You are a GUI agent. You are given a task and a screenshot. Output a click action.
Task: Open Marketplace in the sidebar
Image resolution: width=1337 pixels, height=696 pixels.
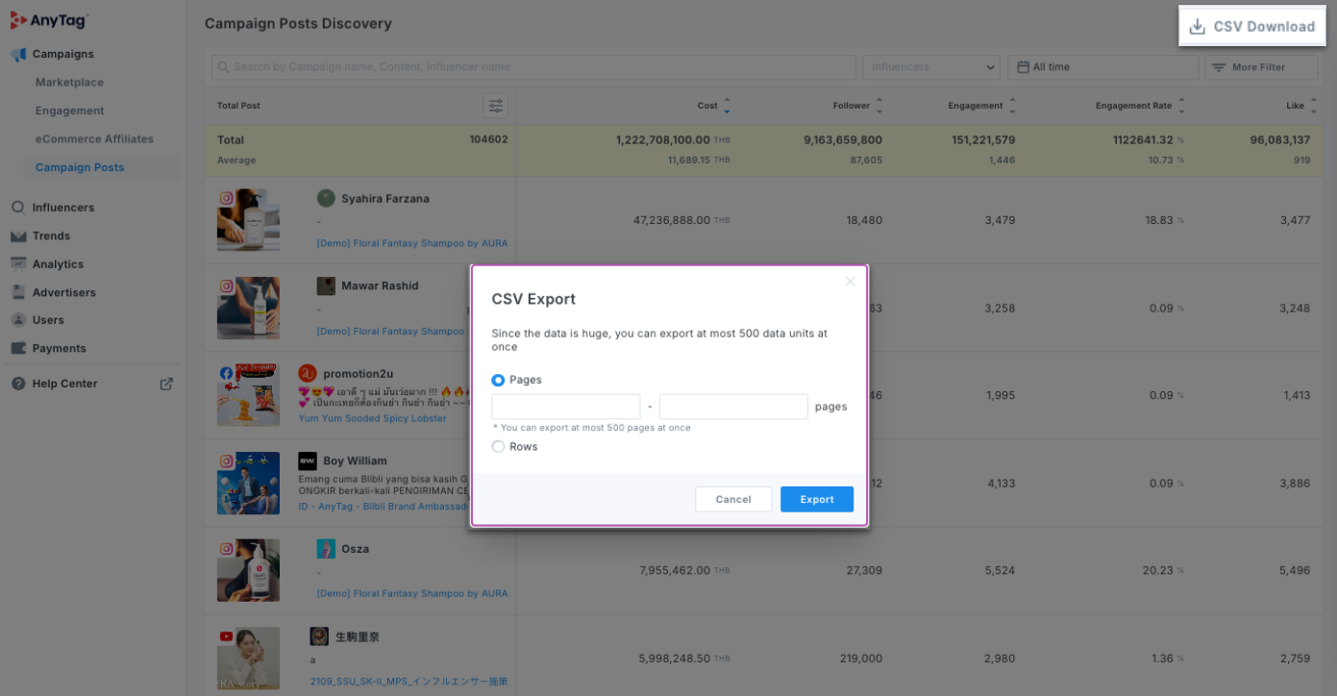(69, 83)
